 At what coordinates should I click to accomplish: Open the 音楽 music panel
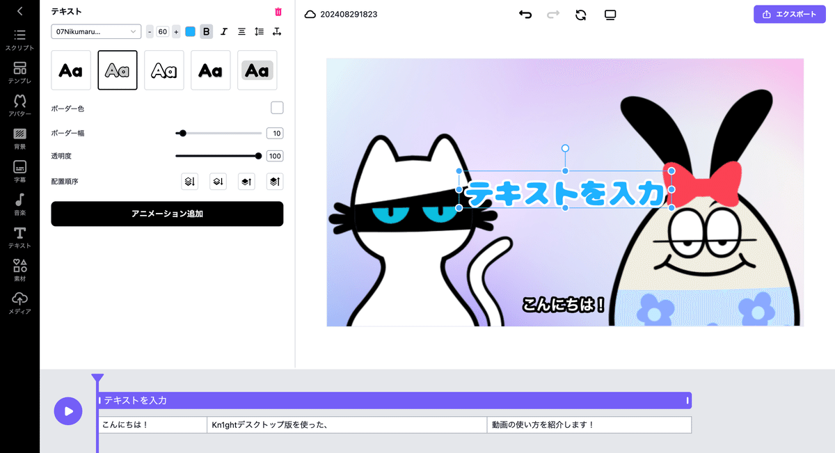19,204
